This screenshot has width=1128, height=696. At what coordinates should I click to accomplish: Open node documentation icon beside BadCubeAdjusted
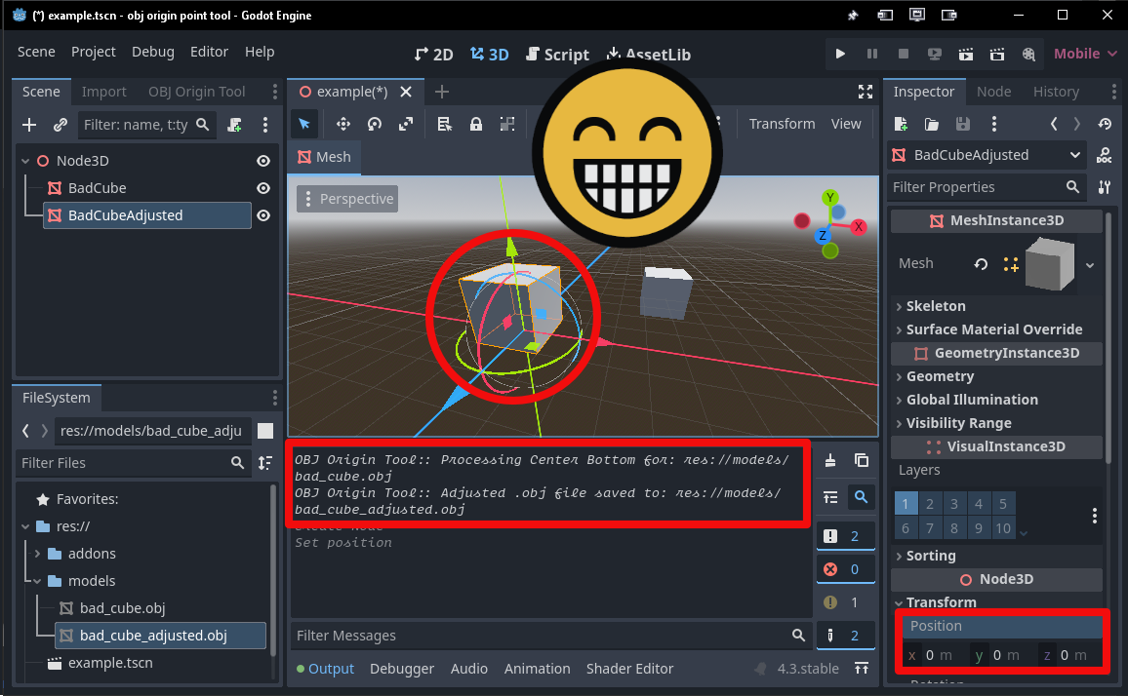(x=1105, y=155)
